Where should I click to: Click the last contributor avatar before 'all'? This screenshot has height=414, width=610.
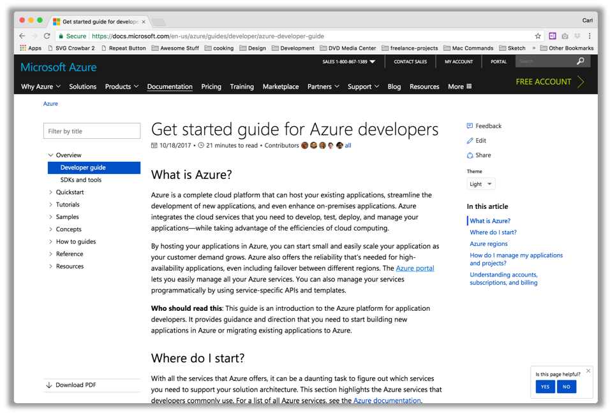(x=339, y=145)
